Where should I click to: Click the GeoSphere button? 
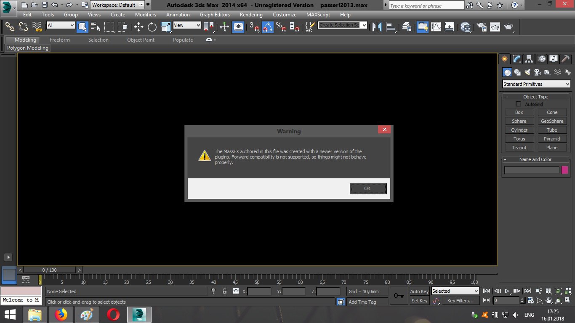(552, 121)
